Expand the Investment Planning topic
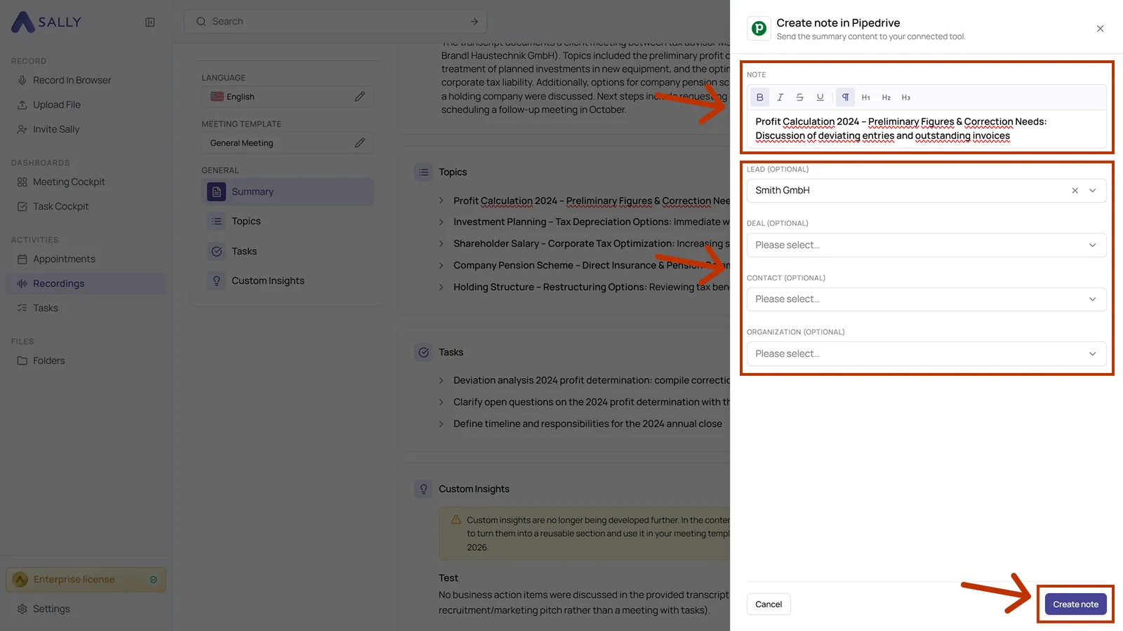This screenshot has width=1123, height=631. coord(441,222)
